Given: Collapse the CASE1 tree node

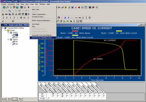Looking at the screenshot, I should click(8, 33).
